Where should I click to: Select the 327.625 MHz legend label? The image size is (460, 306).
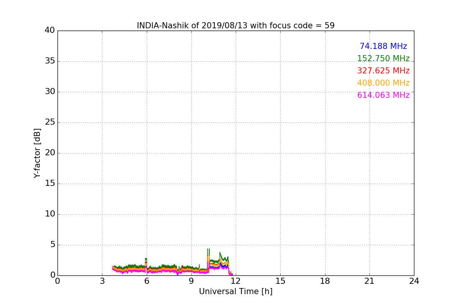pos(383,71)
